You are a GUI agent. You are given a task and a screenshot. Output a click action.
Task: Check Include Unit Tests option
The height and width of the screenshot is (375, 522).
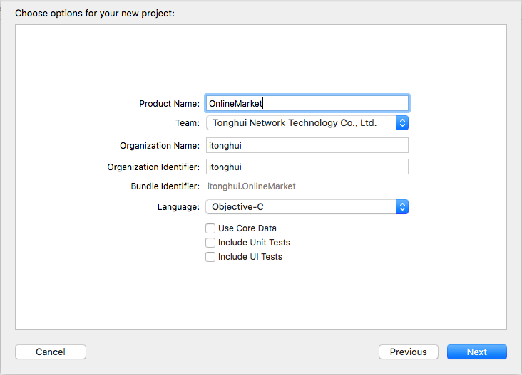coord(210,243)
